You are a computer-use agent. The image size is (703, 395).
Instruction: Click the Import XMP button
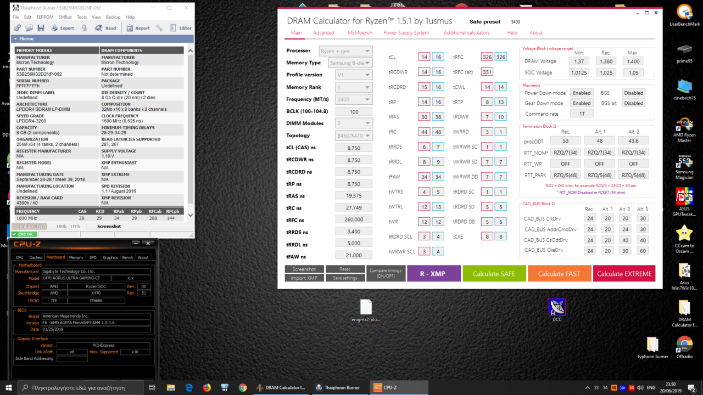[x=304, y=278]
